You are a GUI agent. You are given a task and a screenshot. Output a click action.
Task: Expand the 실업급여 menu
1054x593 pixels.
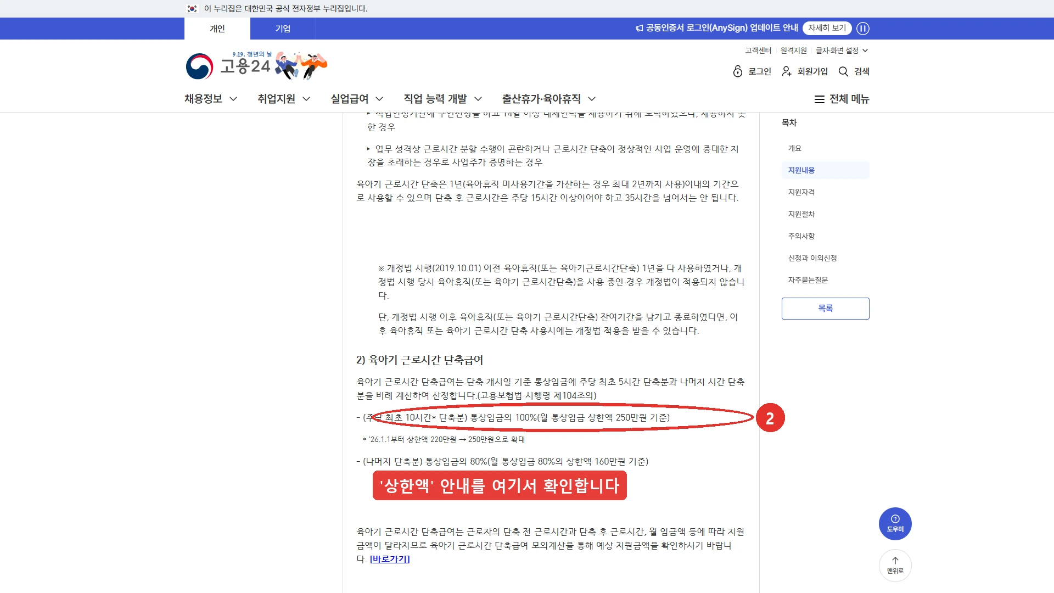tap(357, 99)
